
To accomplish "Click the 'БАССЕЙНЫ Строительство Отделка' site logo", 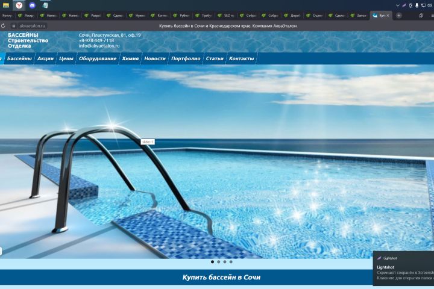I will [28, 40].
